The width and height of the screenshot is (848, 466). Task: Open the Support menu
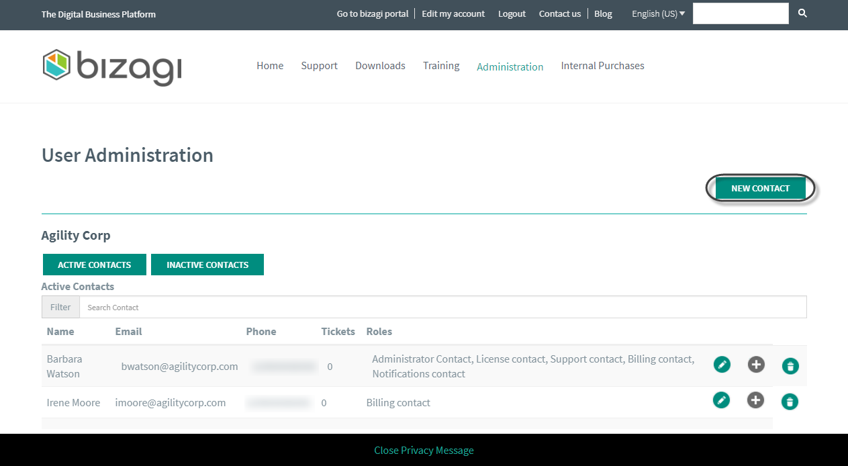pos(320,66)
